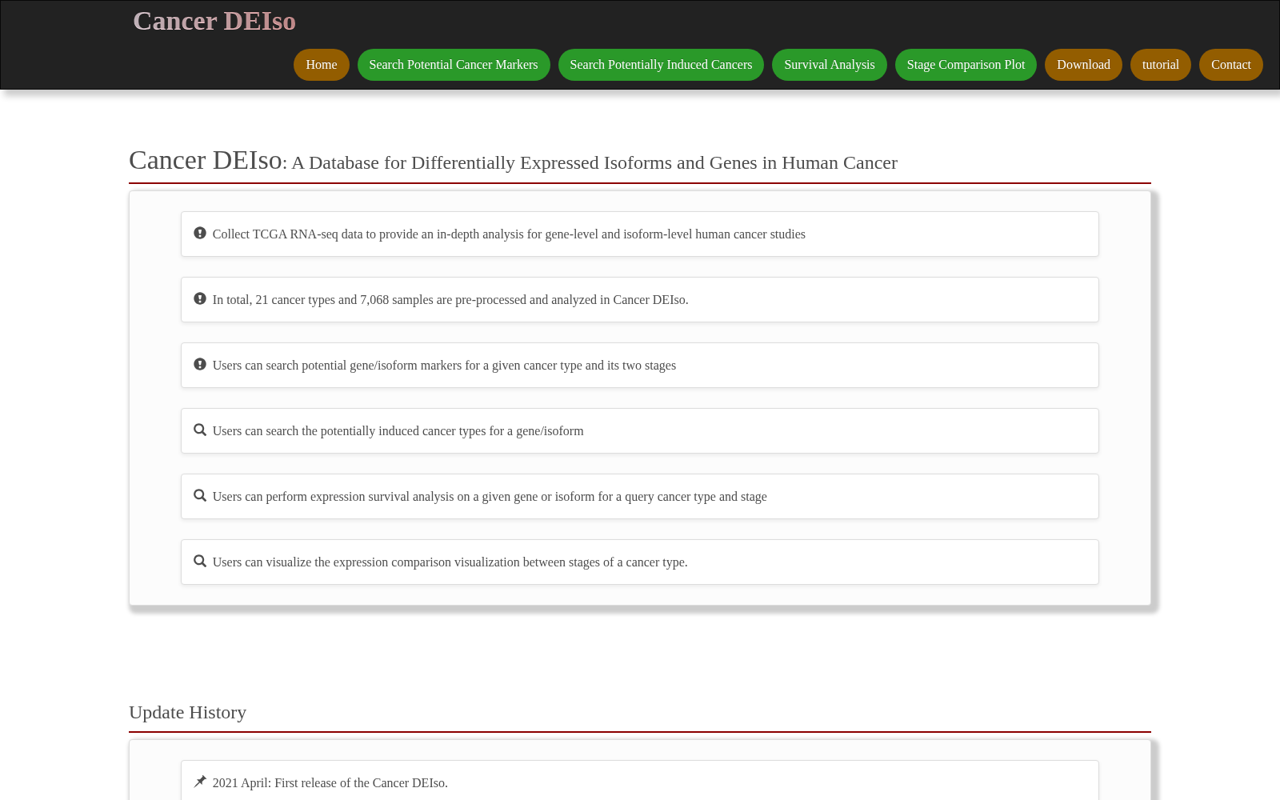
Task: Click text about potentially induced cancer types
Action: [398, 431]
